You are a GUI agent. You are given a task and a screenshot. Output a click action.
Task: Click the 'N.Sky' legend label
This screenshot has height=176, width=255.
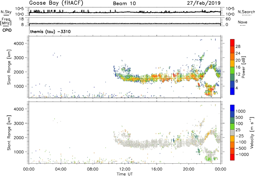point(6,12)
